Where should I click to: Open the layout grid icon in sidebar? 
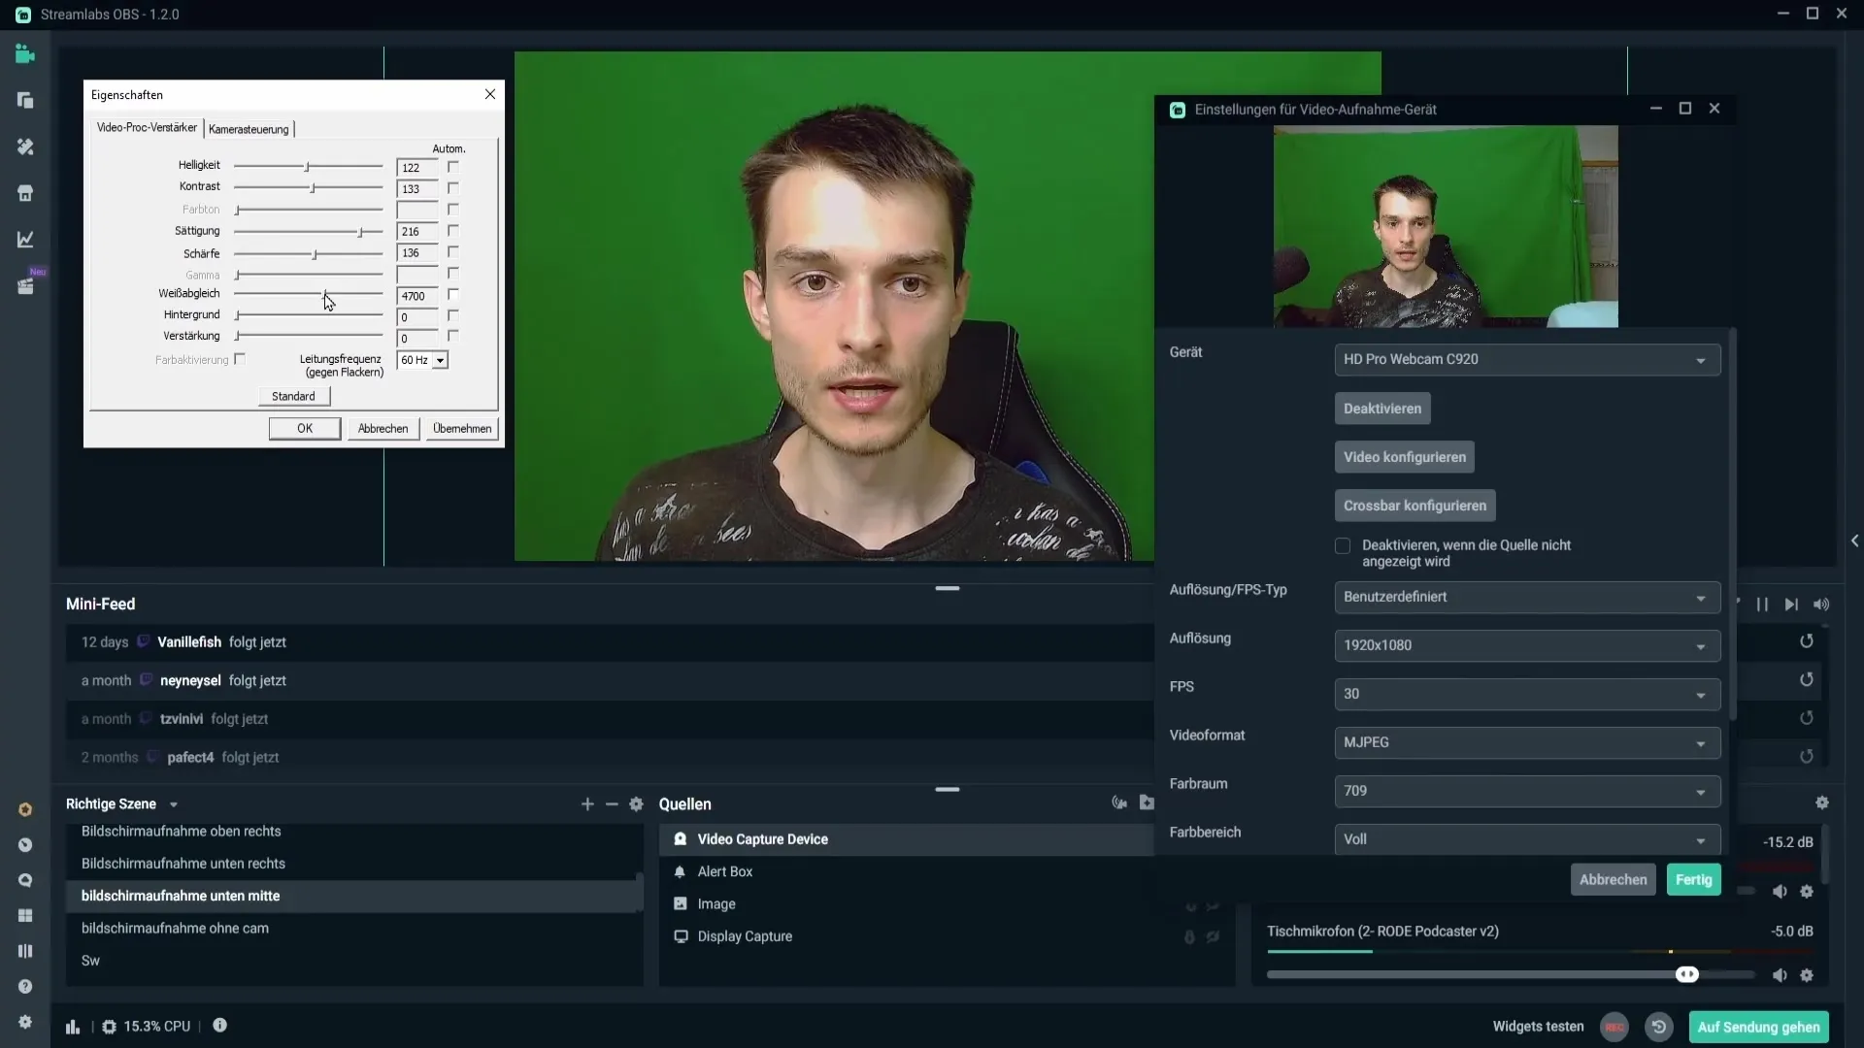coord(25,916)
